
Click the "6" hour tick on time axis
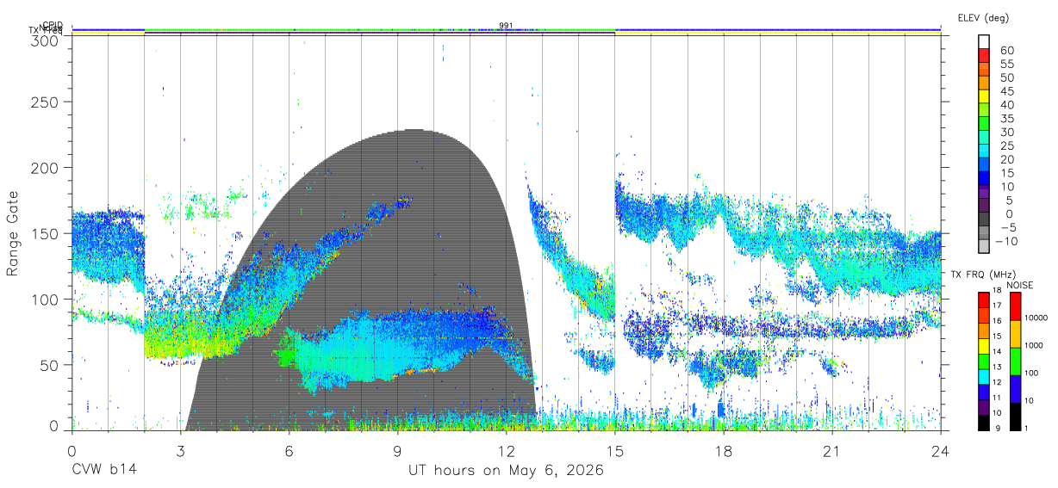coord(289,451)
